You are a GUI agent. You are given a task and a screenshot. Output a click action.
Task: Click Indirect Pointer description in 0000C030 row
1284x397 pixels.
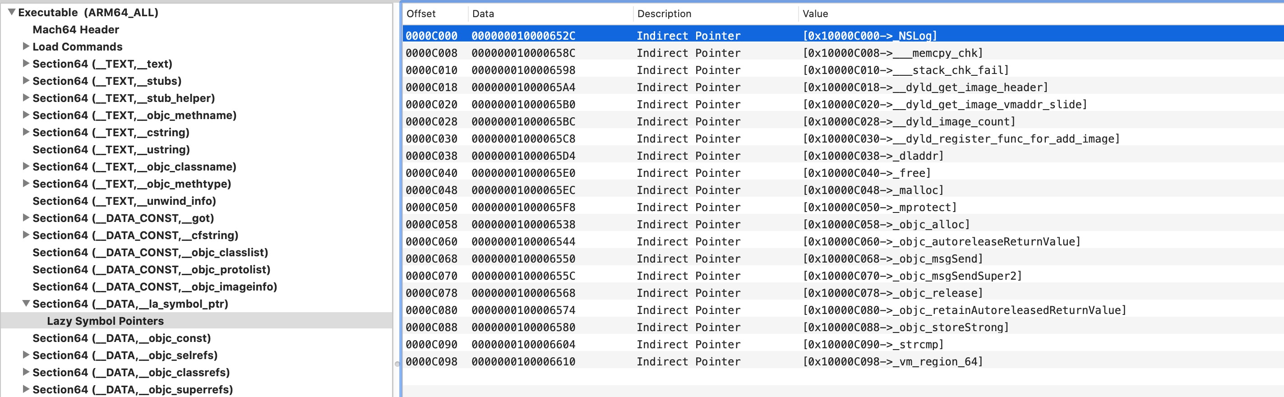pos(688,138)
